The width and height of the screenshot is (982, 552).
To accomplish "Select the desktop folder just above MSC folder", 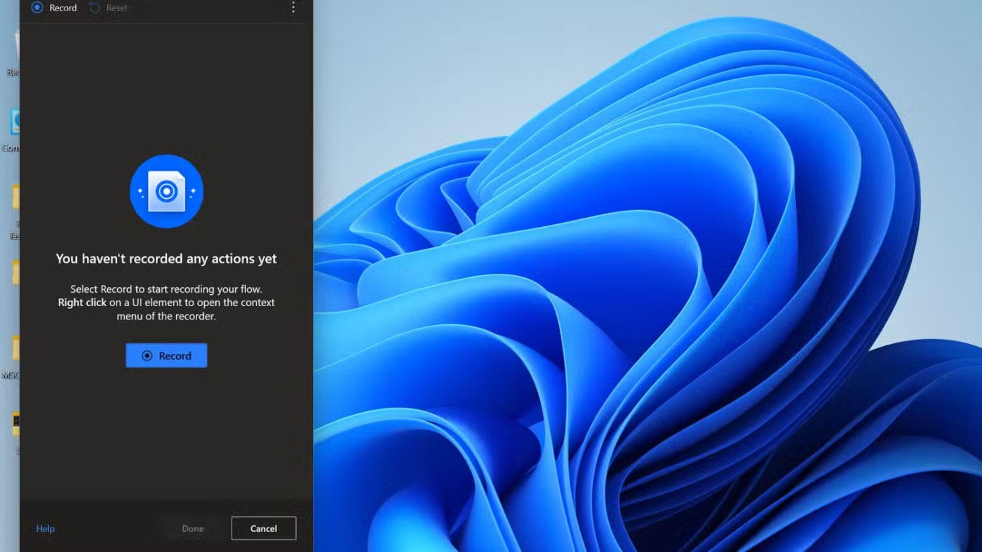I will pos(14,273).
